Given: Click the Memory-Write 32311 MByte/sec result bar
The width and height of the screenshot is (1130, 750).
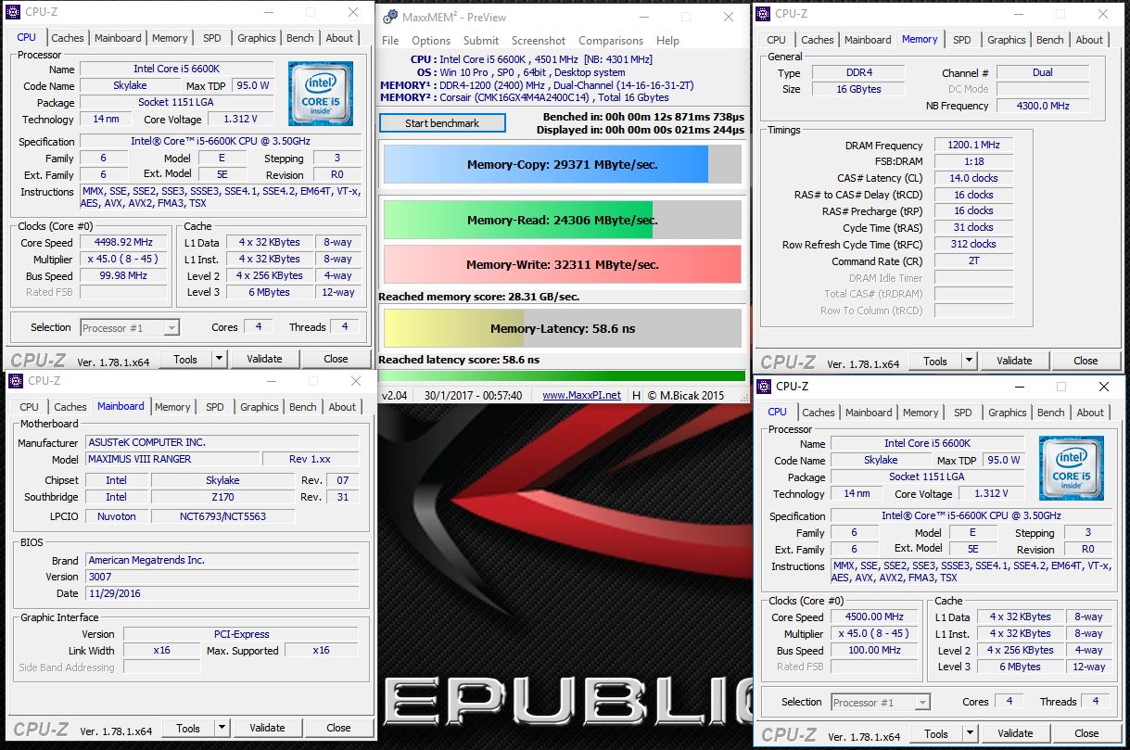Looking at the screenshot, I should point(563,264).
